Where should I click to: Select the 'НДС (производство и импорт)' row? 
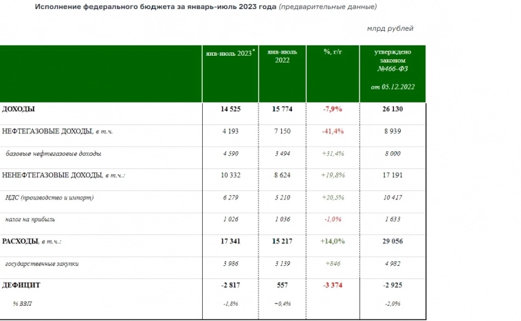49,198
